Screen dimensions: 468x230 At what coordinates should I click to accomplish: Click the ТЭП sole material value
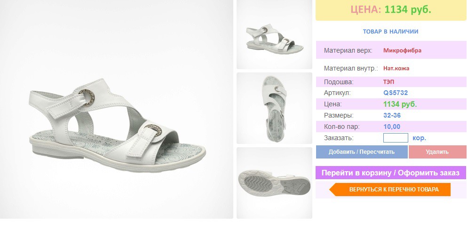tap(389, 82)
